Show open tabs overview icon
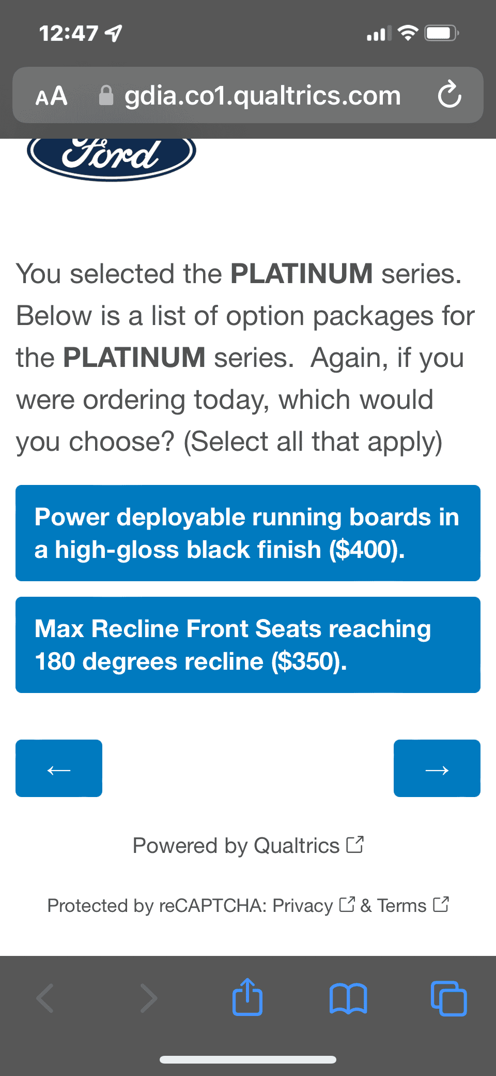The height and width of the screenshot is (1076, 496). tap(448, 998)
